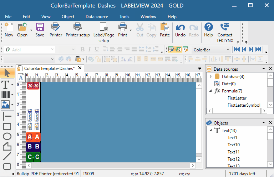Expand the Database(4) node
This screenshot has height=177, width=274.
(x=211, y=76)
